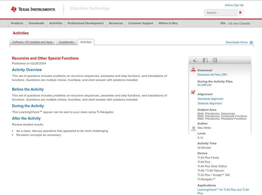Viewport: 262px width, 195px height.
Task: Click Math: Precalculus: Piecewise Functions subject
Action: (222, 119)
